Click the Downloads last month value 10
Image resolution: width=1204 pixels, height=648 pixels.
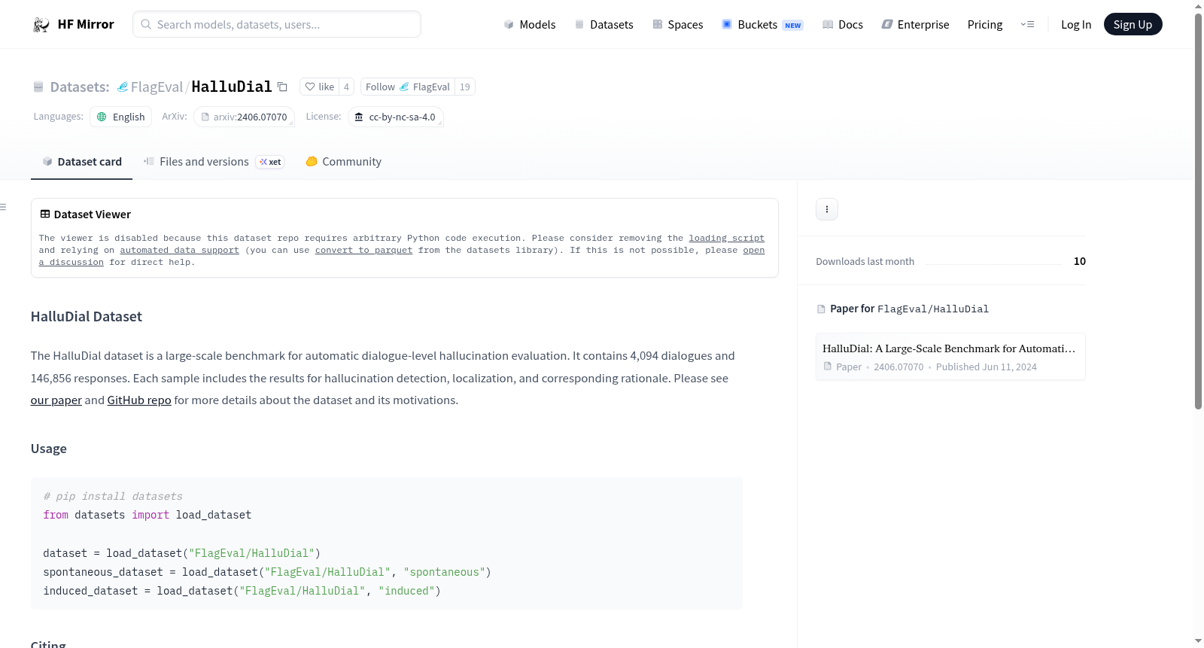coord(1080,261)
